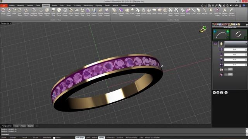
Task: Select the Hinge tool
Action: pyautogui.click(x=188, y=12)
